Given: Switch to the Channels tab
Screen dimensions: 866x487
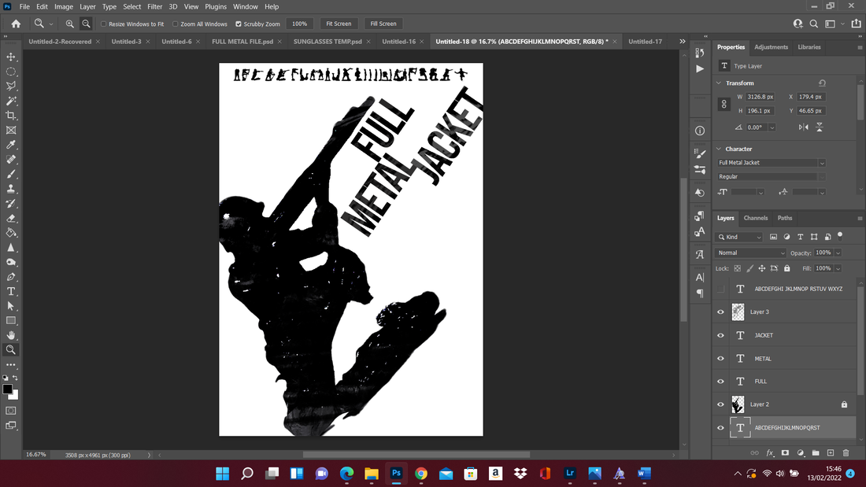Looking at the screenshot, I should 756,218.
